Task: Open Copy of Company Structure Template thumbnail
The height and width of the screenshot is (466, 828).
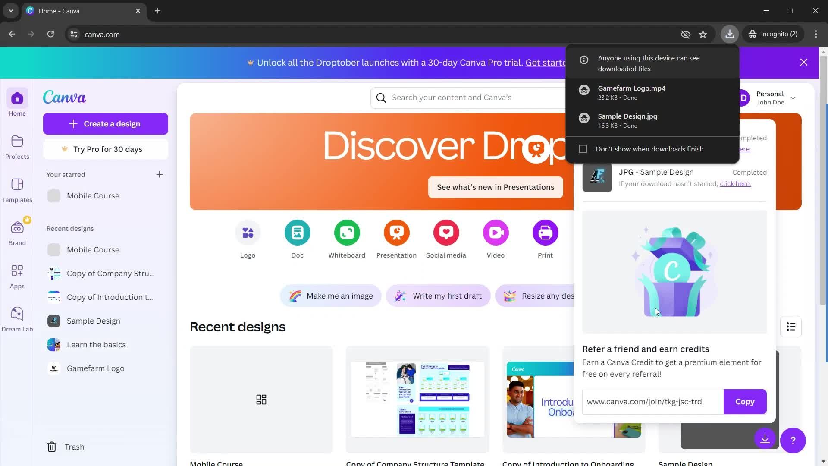Action: (x=417, y=400)
